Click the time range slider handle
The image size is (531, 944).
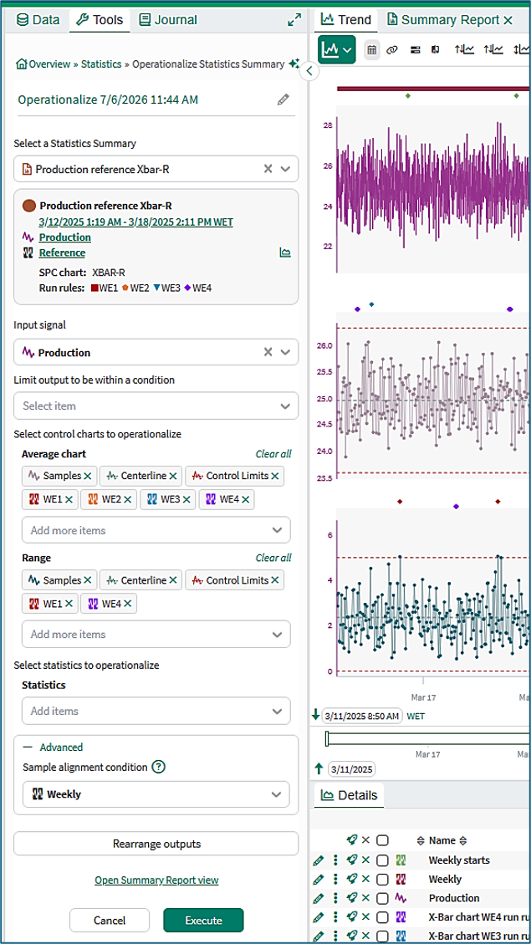tap(327, 738)
